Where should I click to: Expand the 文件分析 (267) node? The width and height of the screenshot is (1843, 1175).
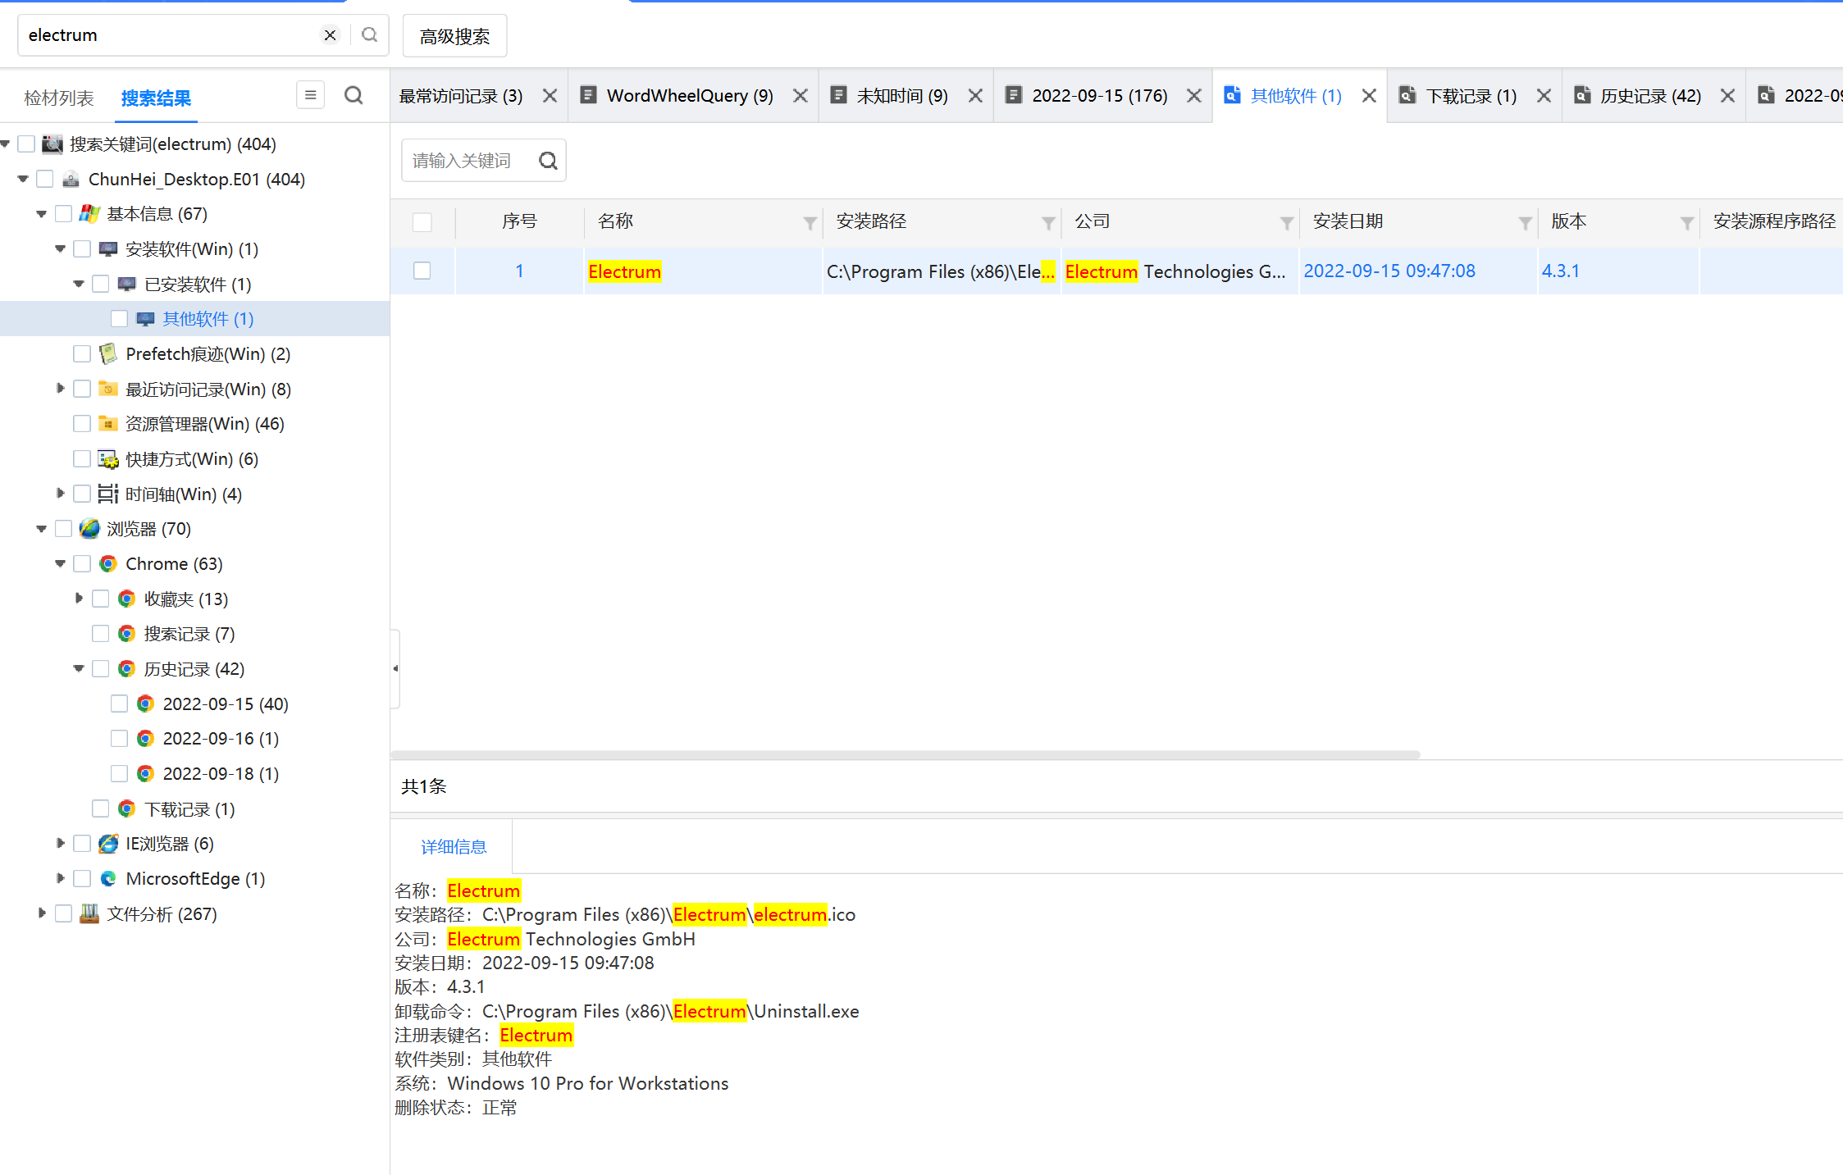click(42, 913)
